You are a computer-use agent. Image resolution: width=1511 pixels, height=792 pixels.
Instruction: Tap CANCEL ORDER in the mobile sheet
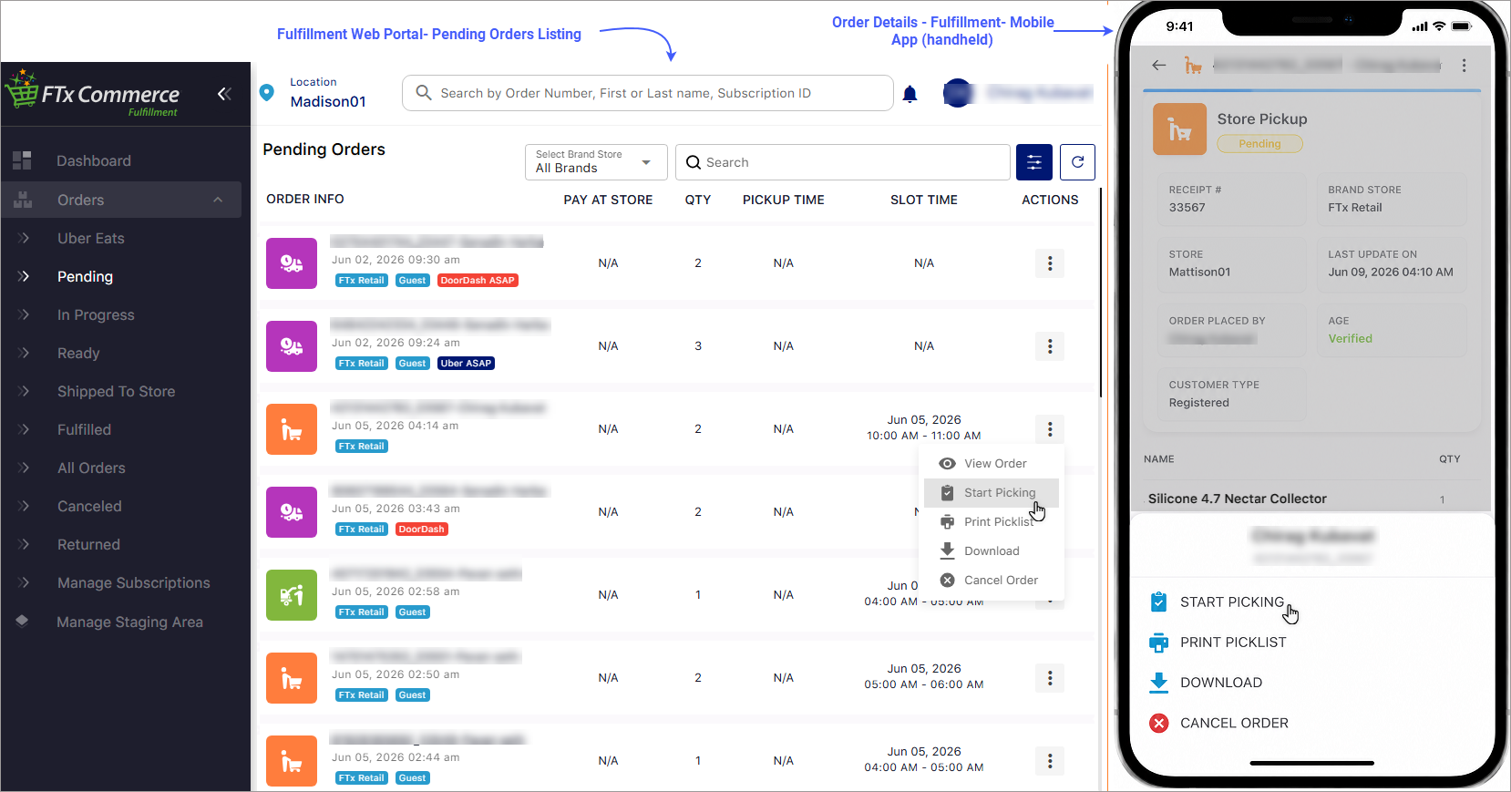[1234, 723]
